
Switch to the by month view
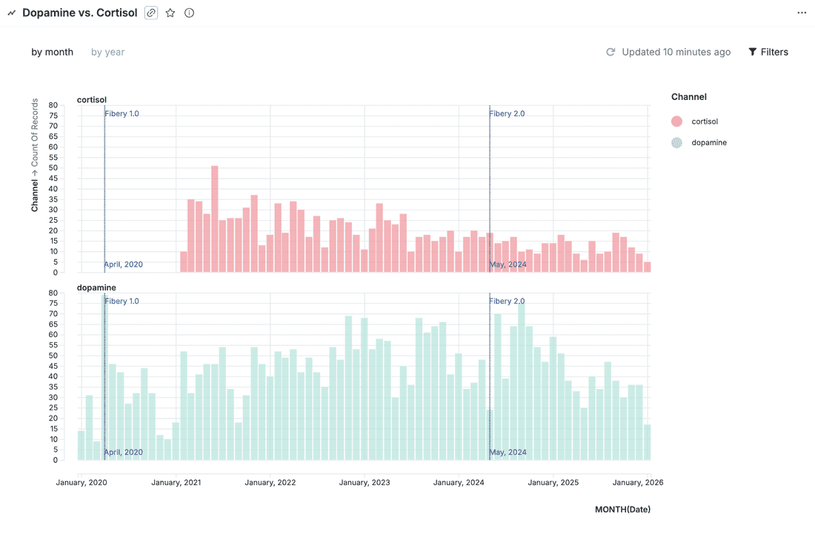click(52, 52)
